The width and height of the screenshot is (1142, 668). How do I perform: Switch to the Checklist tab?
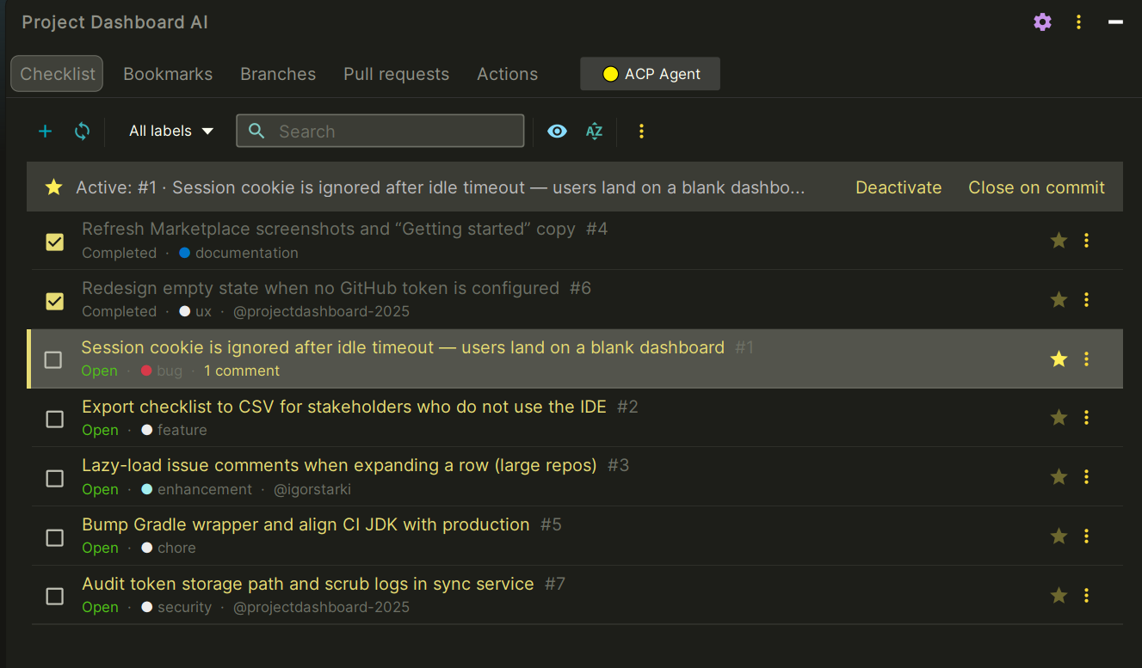tap(57, 74)
